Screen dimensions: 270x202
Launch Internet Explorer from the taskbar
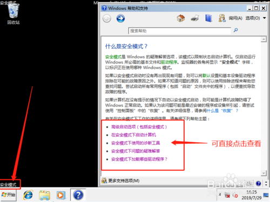[28, 195]
